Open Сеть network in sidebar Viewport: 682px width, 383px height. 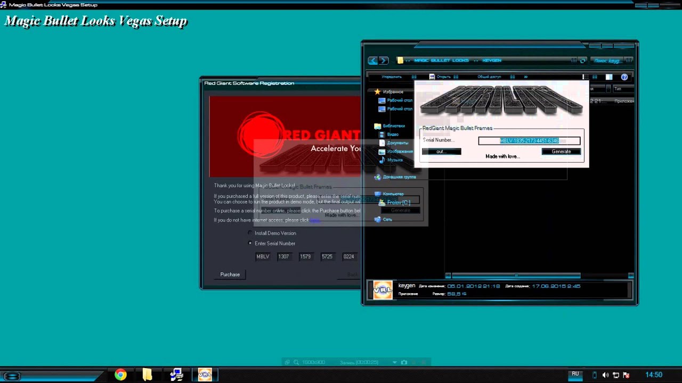point(384,219)
